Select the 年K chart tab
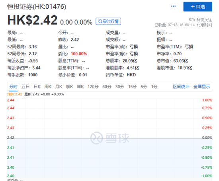219x181 pixels. [x=80, y=87]
